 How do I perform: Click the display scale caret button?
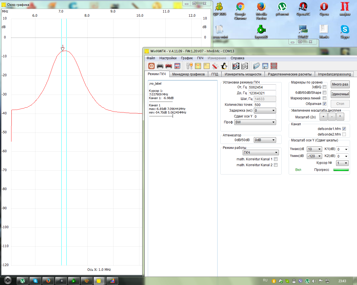pyautogui.click(x=340, y=117)
